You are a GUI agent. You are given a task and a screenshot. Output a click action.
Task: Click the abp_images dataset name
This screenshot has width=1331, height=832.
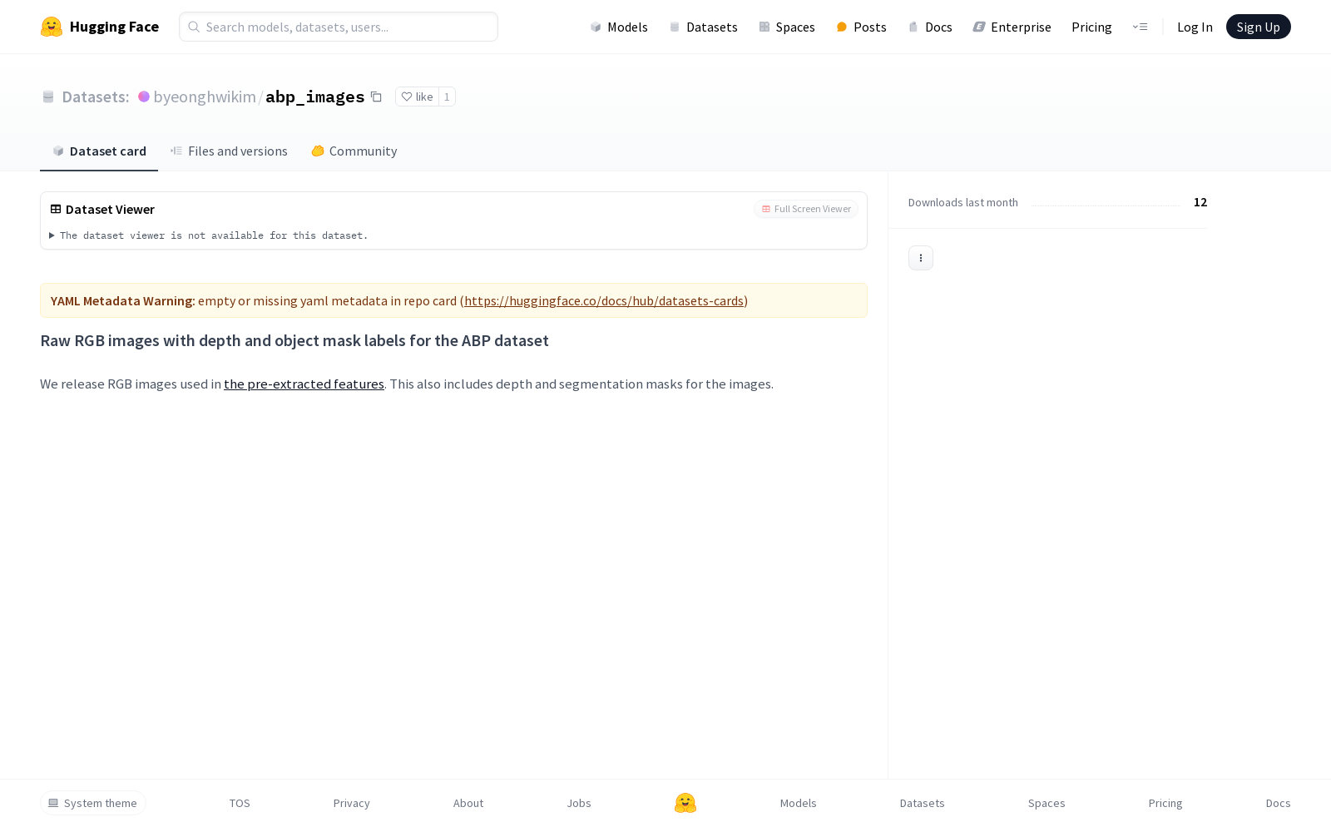(315, 97)
